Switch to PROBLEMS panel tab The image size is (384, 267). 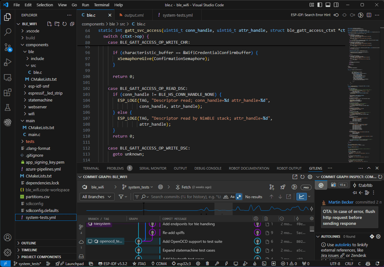119,168
